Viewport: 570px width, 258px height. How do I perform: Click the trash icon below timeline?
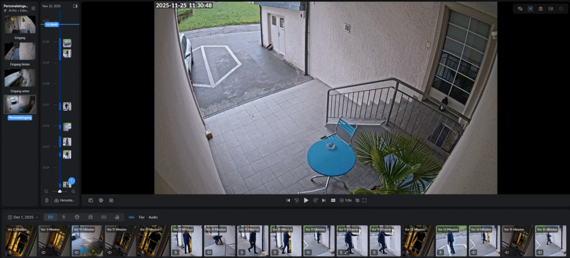[47, 200]
